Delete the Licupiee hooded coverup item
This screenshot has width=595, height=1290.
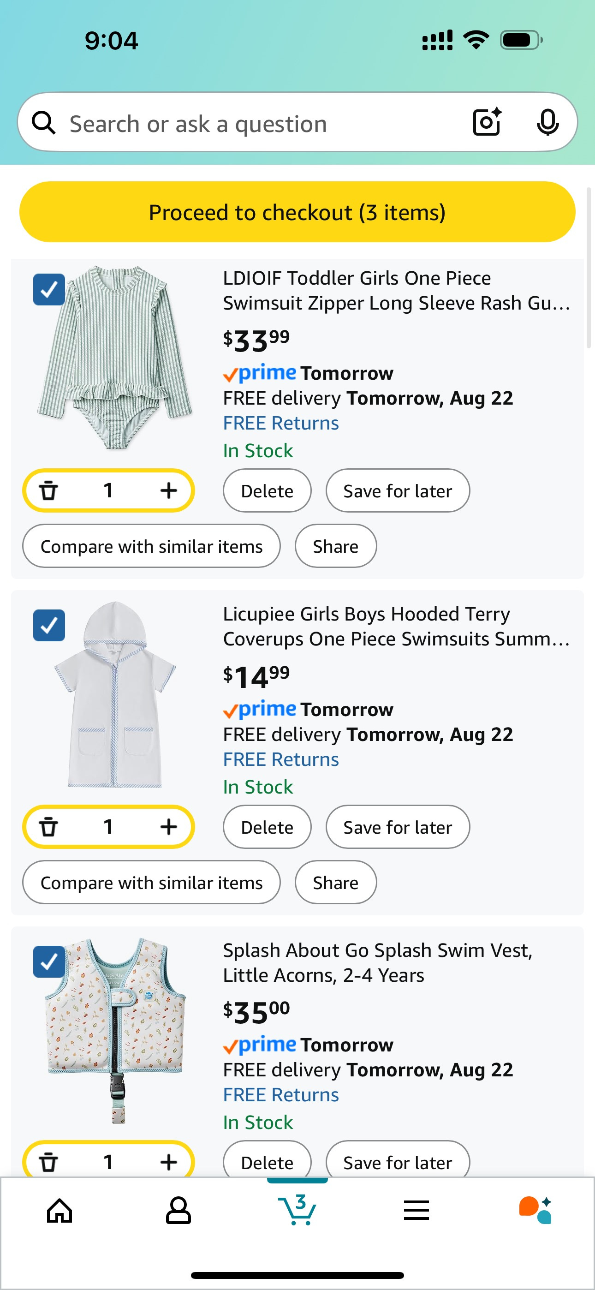coord(267,827)
